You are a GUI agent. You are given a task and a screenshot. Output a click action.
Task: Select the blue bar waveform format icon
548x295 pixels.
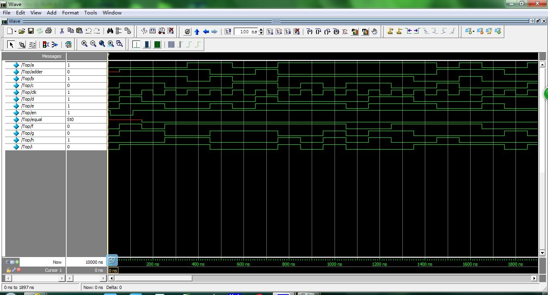point(147,44)
